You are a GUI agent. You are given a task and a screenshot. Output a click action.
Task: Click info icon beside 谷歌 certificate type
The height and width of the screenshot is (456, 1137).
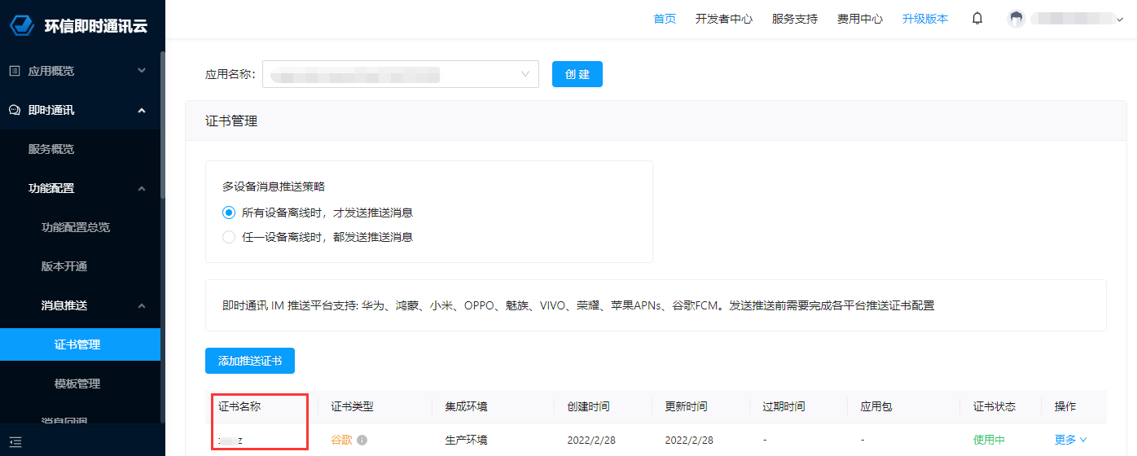click(362, 440)
